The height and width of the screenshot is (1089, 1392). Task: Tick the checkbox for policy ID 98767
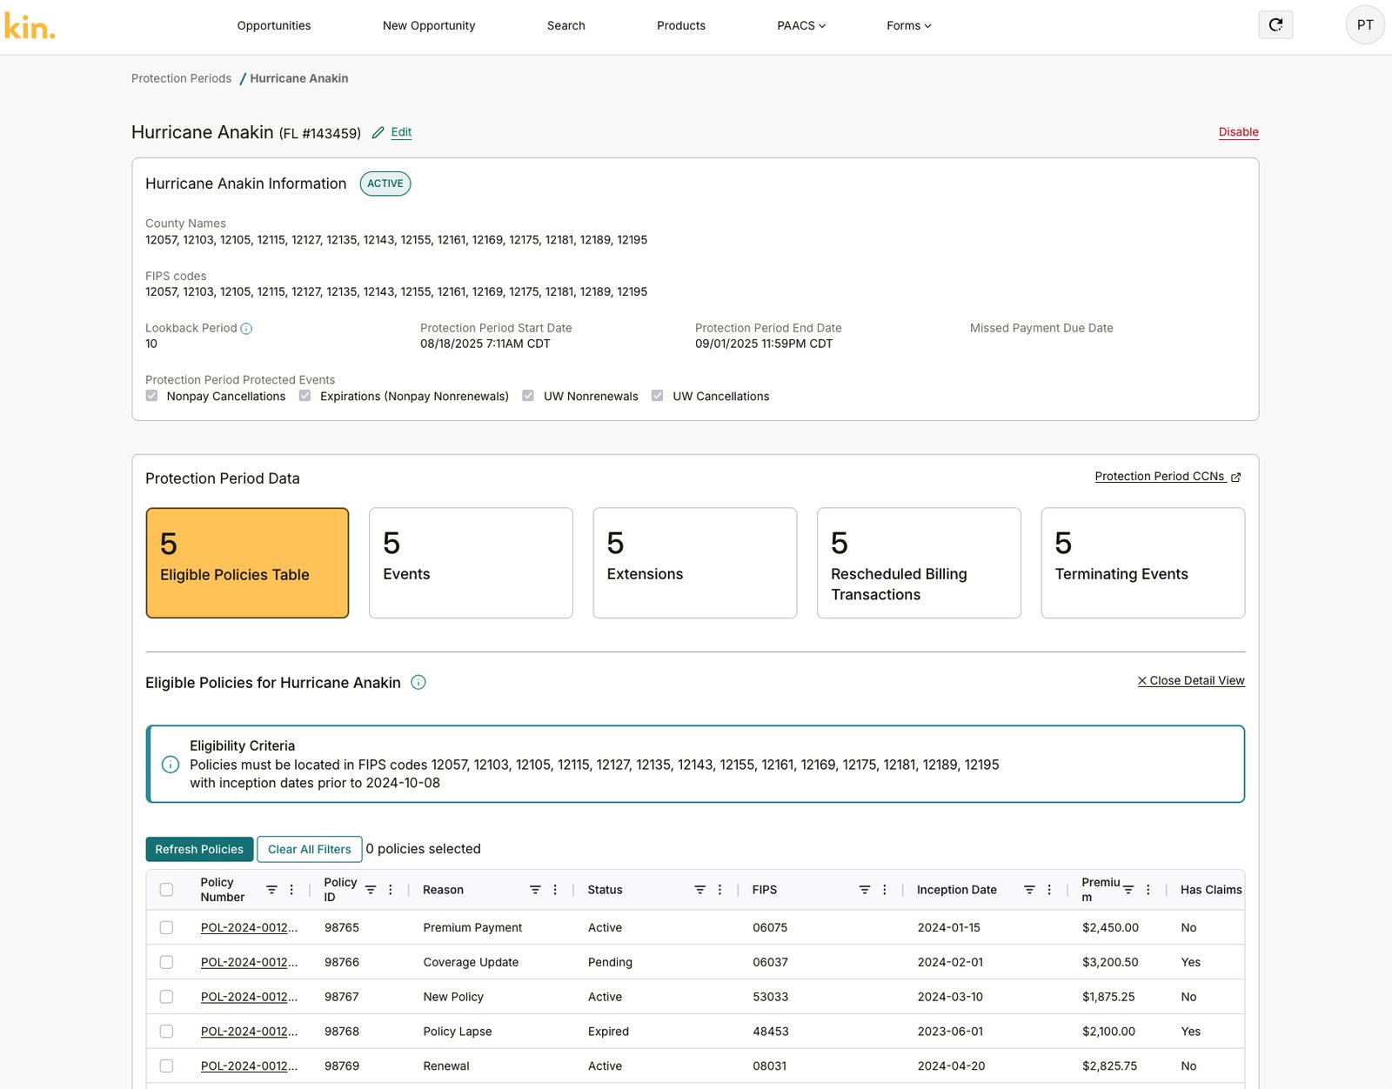(x=166, y=997)
